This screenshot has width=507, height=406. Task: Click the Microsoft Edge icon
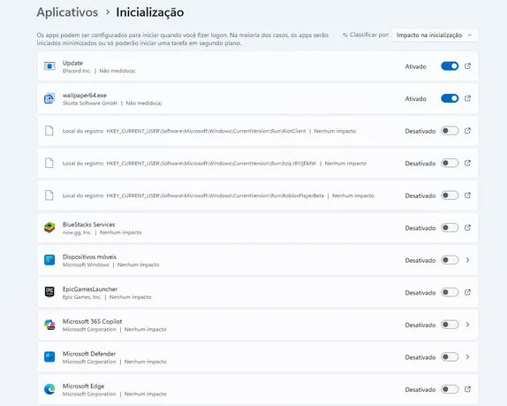click(49, 389)
